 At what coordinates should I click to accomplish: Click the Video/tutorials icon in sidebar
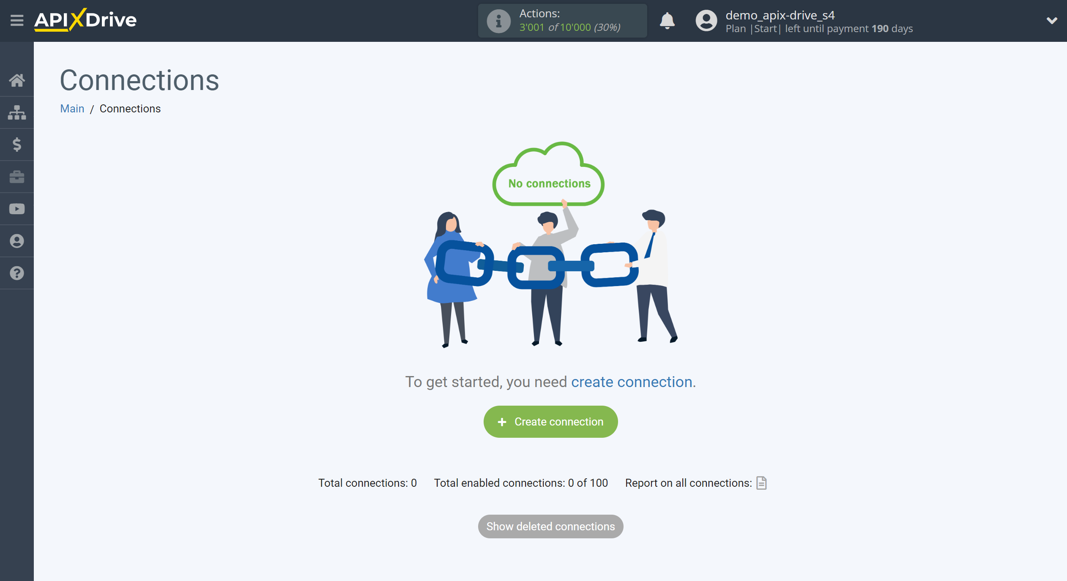[17, 209]
